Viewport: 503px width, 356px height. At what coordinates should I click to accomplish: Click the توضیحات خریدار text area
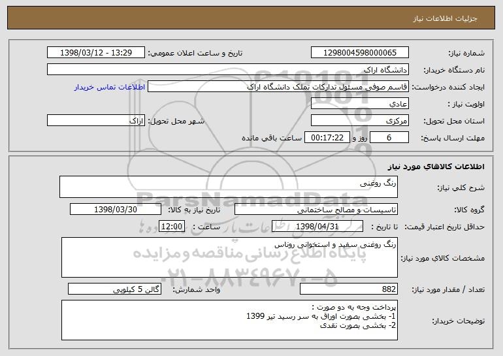point(229,320)
